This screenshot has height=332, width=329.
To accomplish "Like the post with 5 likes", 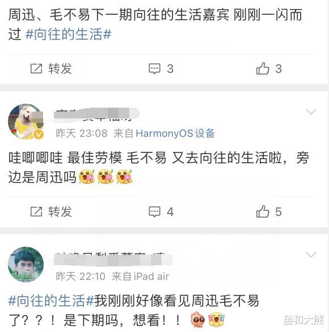I will pyautogui.click(x=269, y=211).
